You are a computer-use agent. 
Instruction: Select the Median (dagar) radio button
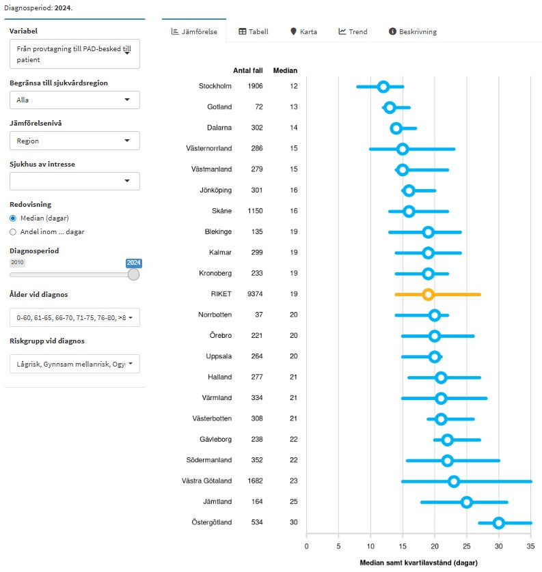coord(13,218)
